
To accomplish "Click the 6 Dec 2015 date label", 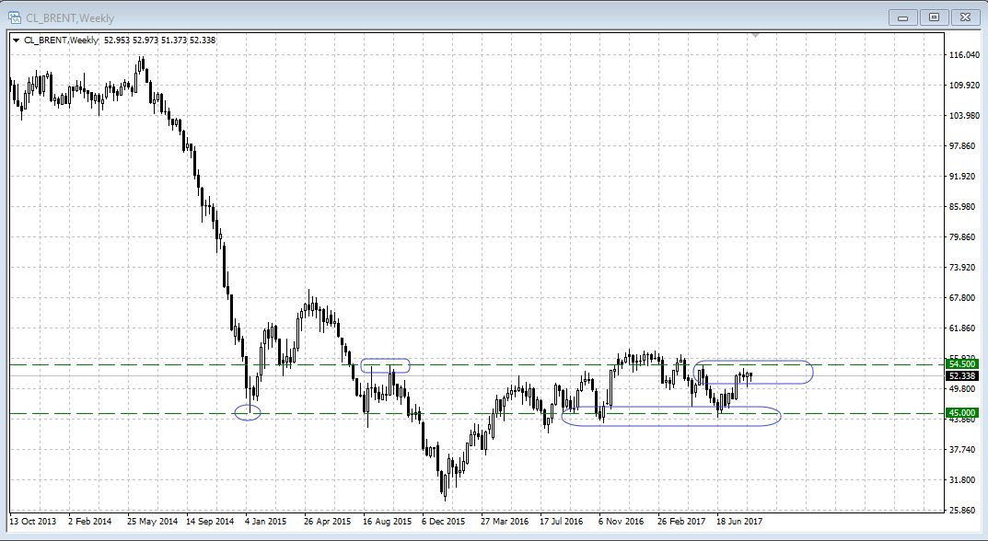I will coord(445,521).
